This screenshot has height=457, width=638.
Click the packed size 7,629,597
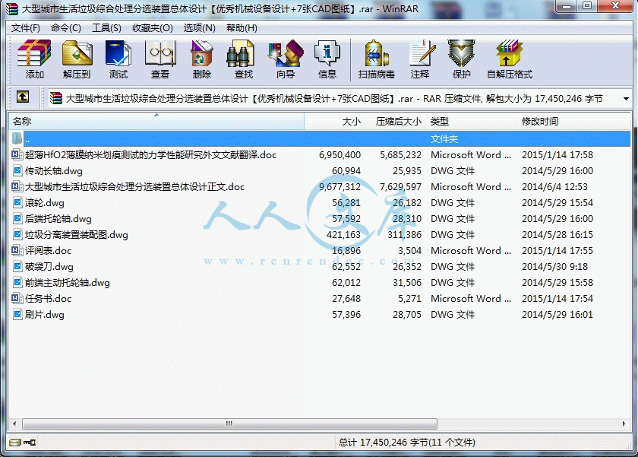click(x=401, y=186)
